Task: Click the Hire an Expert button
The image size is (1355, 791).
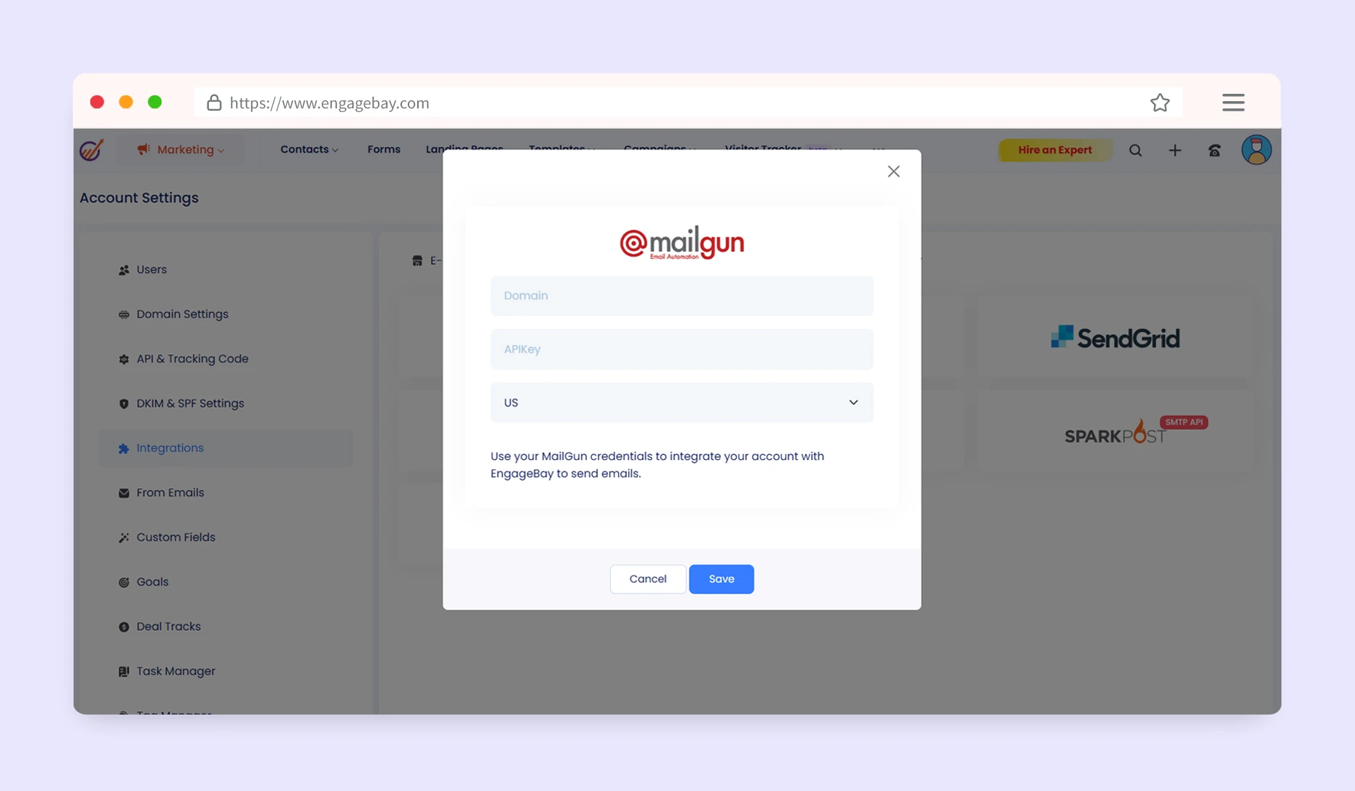Action: [x=1054, y=150]
